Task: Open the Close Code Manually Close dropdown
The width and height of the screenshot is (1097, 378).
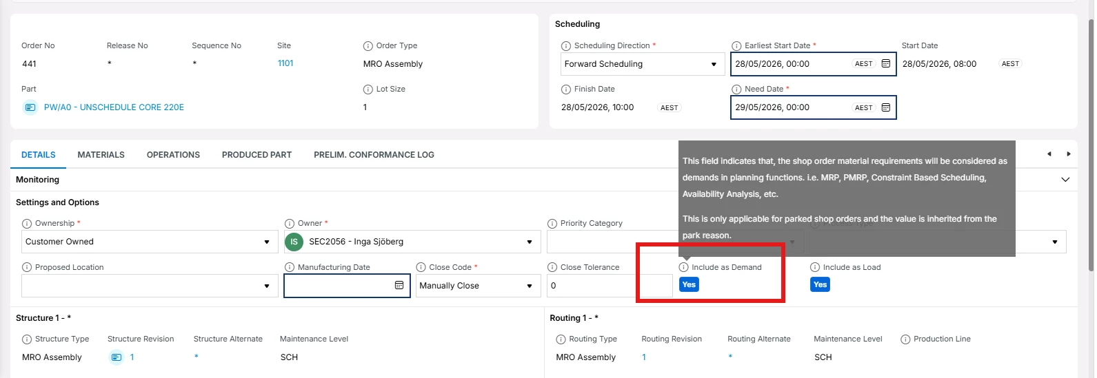Action: 479,286
